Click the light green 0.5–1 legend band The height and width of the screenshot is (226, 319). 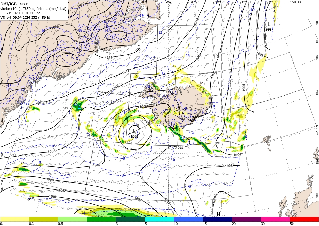coord(72,219)
